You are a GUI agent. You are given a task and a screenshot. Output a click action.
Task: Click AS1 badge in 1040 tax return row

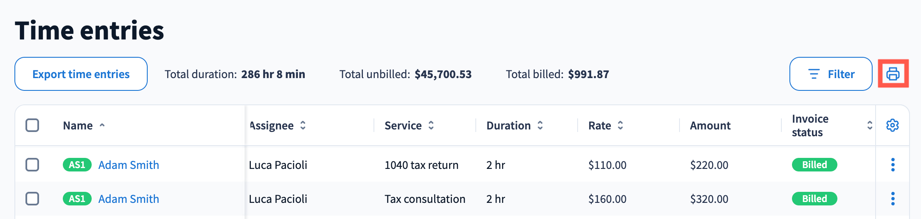point(77,165)
